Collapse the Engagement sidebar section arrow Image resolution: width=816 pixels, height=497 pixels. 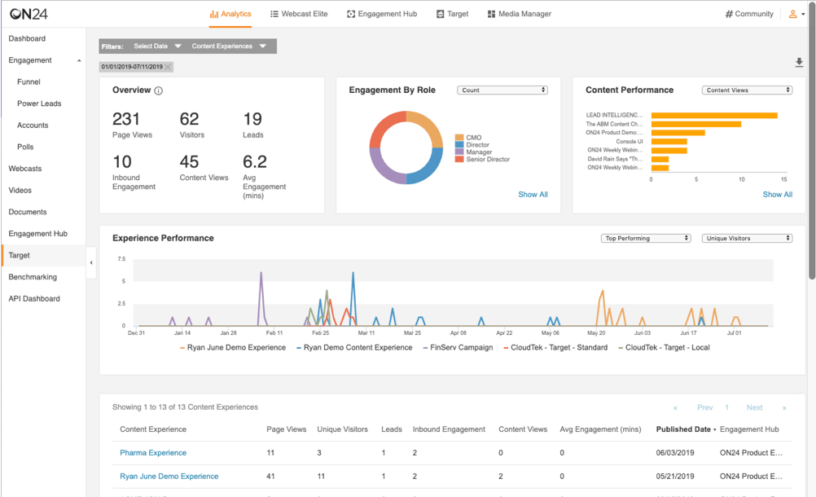coord(79,61)
